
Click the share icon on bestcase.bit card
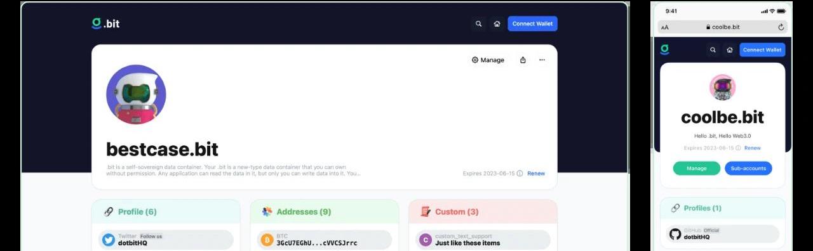(x=523, y=60)
